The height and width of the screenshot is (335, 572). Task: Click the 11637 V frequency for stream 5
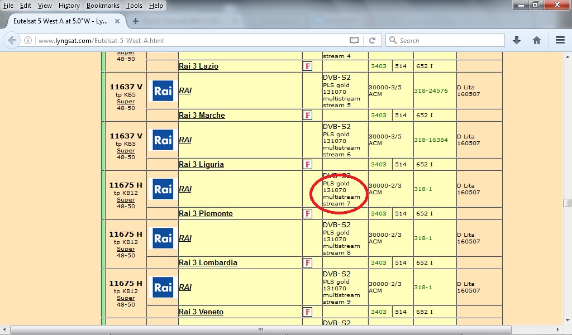click(x=126, y=87)
